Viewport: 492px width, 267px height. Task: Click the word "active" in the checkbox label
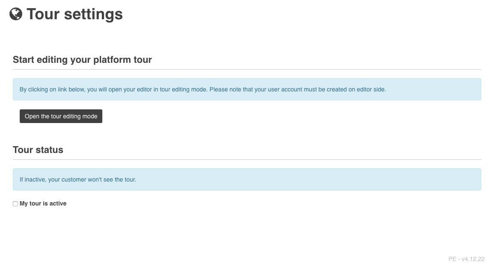[58, 204]
